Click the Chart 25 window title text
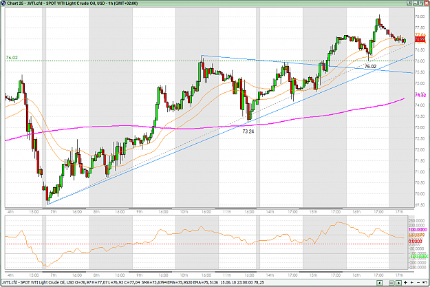The height and width of the screenshot is (287, 430). click(72, 3)
